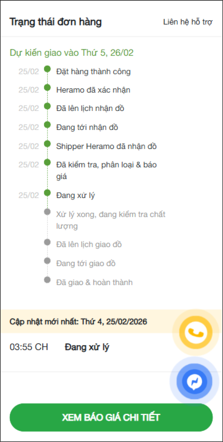Click the Trạng thái đơn hàng heading
Screen dimensions: 223x442
[56, 22]
